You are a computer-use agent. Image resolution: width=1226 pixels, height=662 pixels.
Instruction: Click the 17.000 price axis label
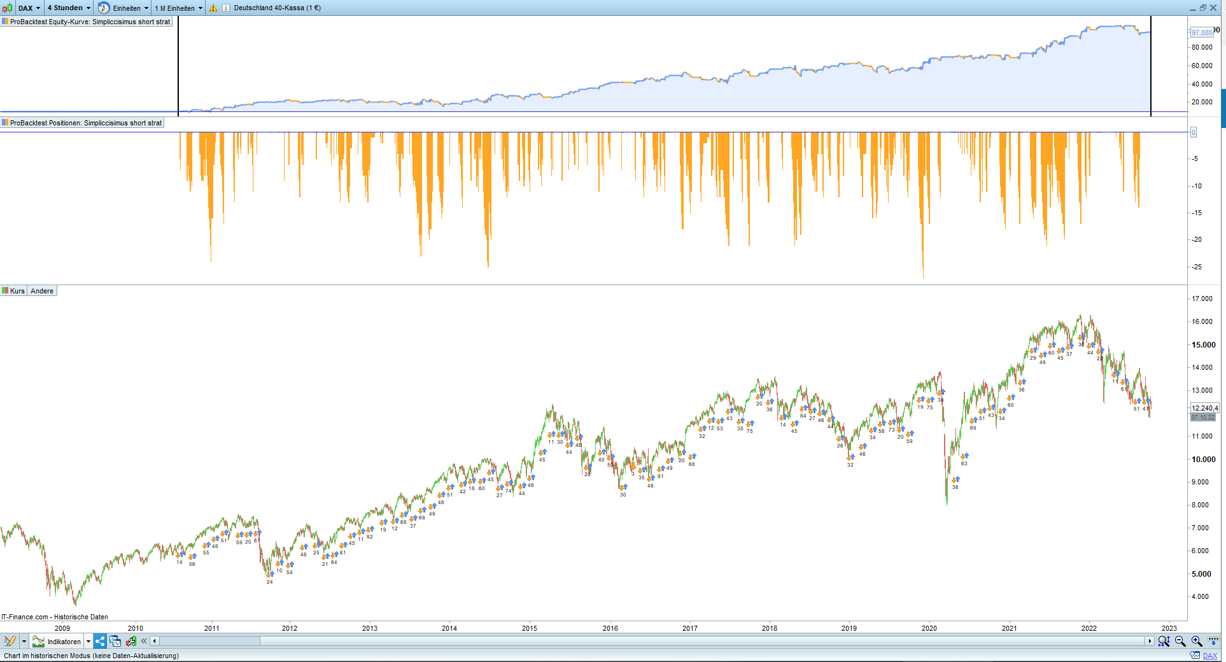tap(1202, 299)
